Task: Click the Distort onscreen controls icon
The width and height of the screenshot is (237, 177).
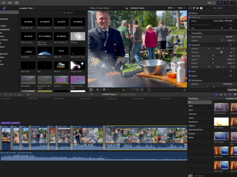Action: coord(231,76)
